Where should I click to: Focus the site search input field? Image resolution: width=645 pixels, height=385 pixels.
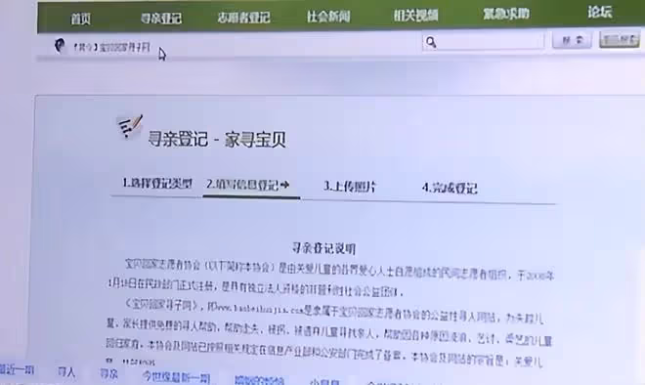[483, 42]
